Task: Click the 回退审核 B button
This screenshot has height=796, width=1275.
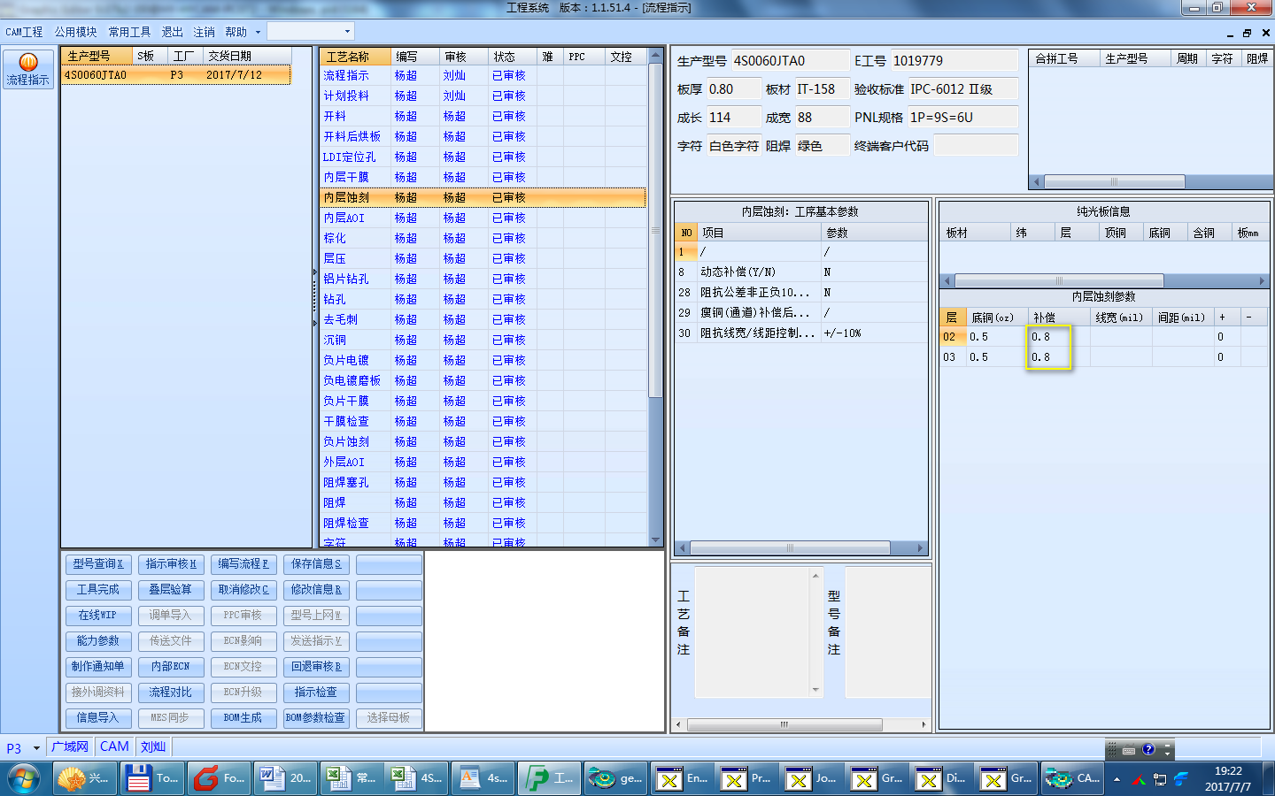Action: click(x=316, y=667)
